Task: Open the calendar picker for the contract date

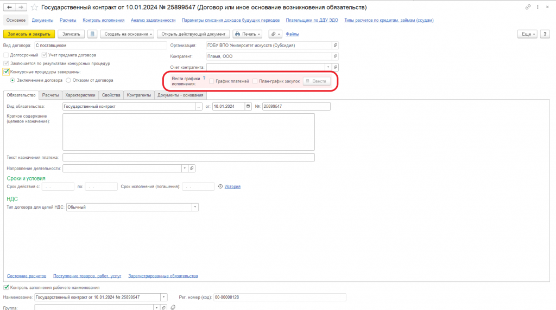Action: click(x=248, y=106)
